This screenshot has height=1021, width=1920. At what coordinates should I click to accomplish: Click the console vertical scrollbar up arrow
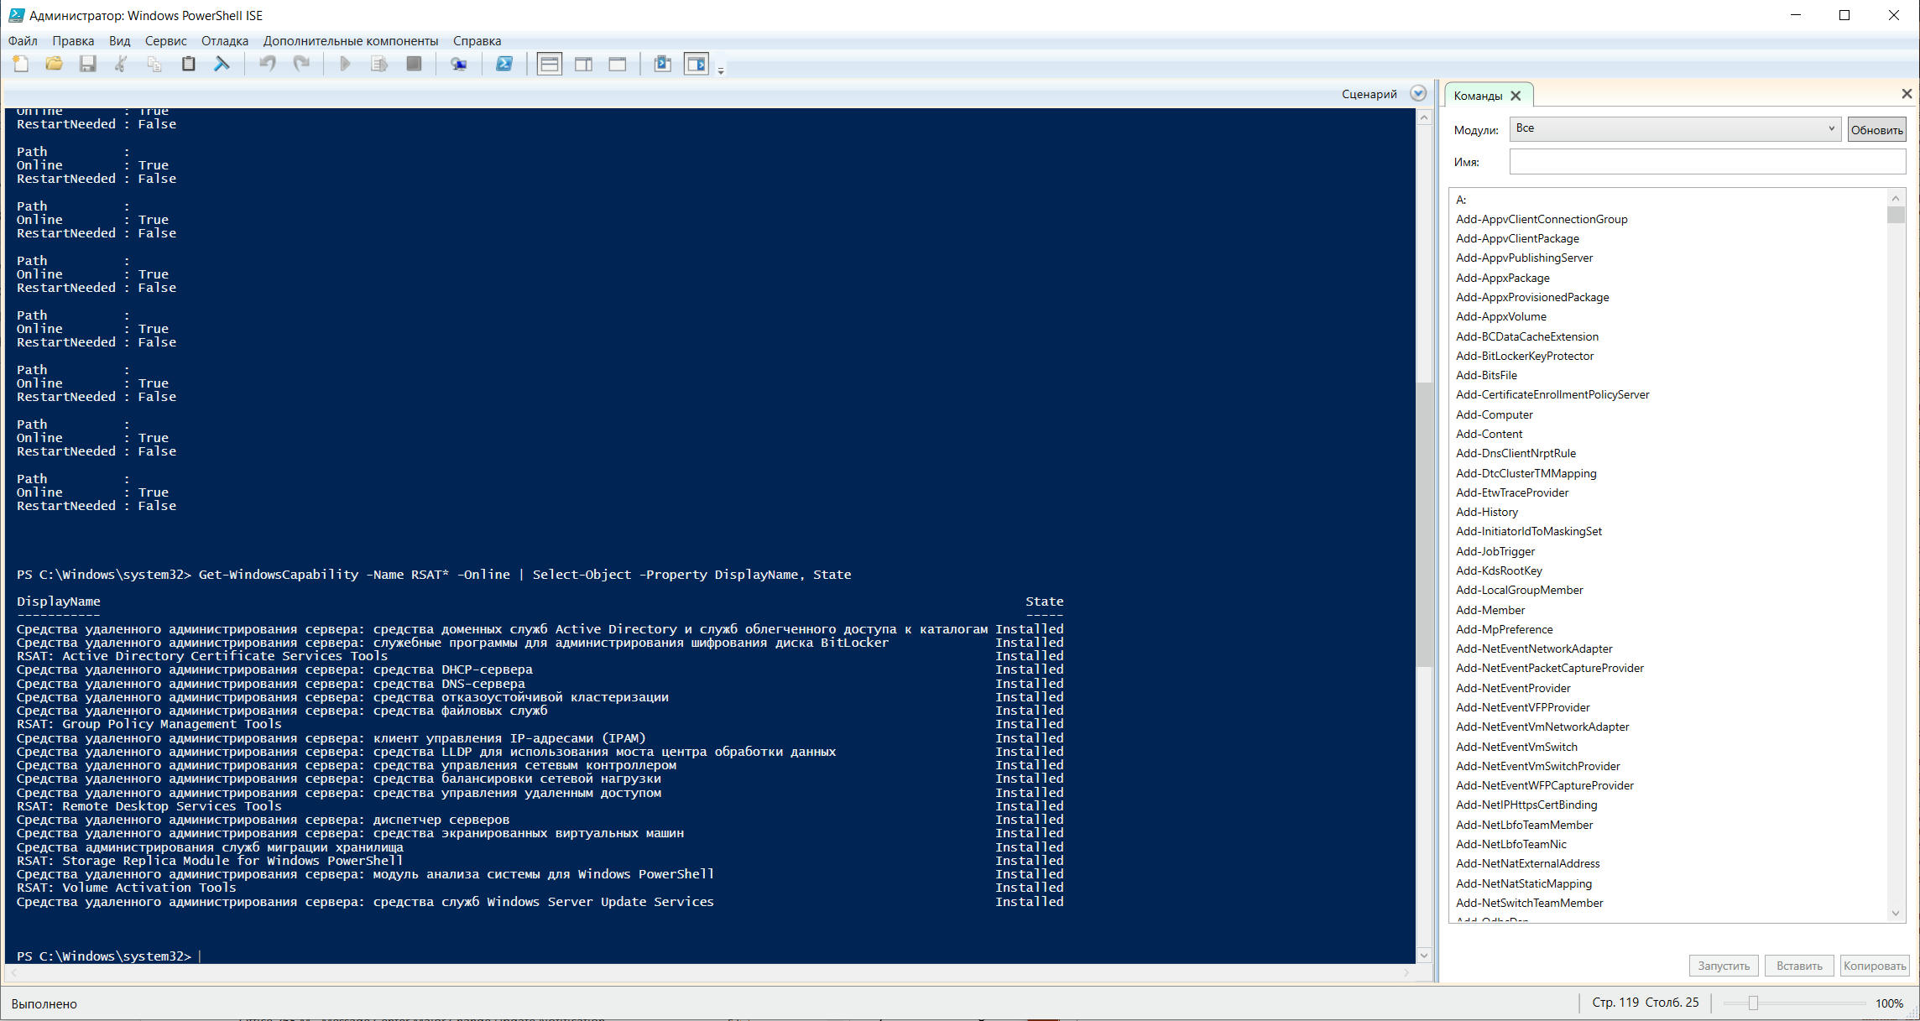coord(1424,117)
